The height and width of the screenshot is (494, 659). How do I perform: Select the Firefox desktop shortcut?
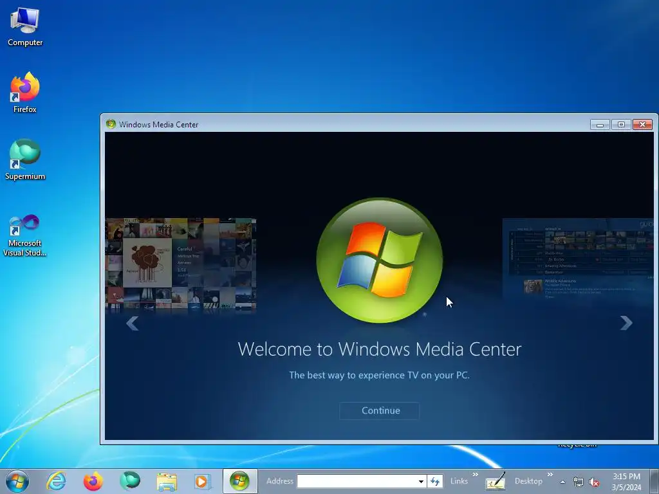(25, 93)
